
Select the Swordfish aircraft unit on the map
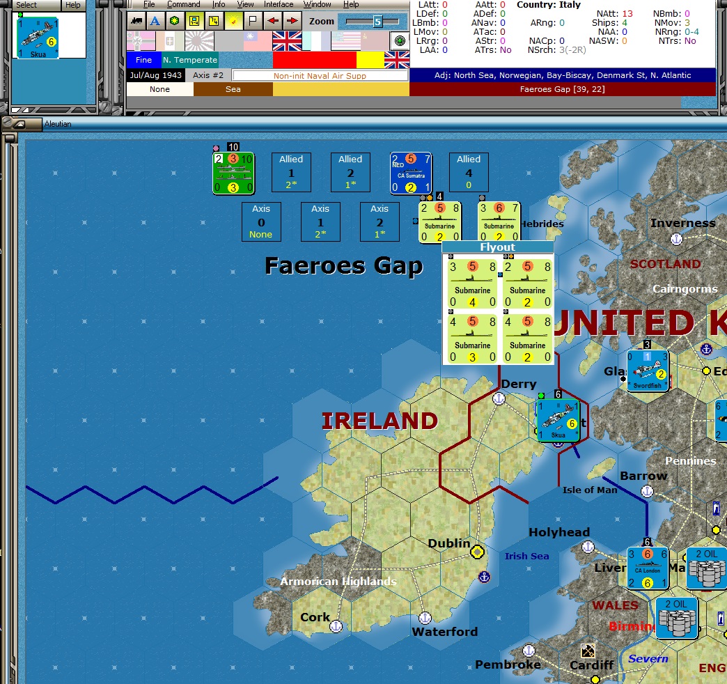(648, 371)
